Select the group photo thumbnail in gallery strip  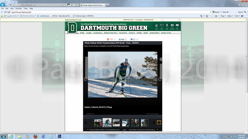(x=98, y=123)
